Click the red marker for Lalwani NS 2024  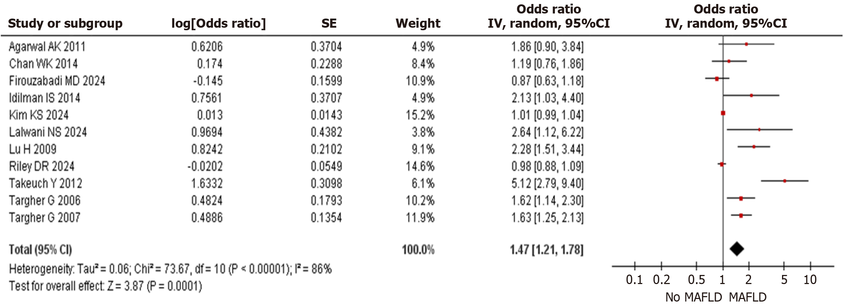tap(759, 130)
